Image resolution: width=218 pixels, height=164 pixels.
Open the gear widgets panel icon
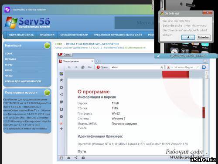click(x=61, y=87)
